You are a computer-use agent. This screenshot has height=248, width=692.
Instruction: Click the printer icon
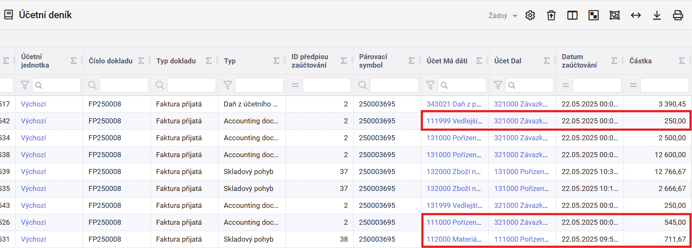(678, 15)
